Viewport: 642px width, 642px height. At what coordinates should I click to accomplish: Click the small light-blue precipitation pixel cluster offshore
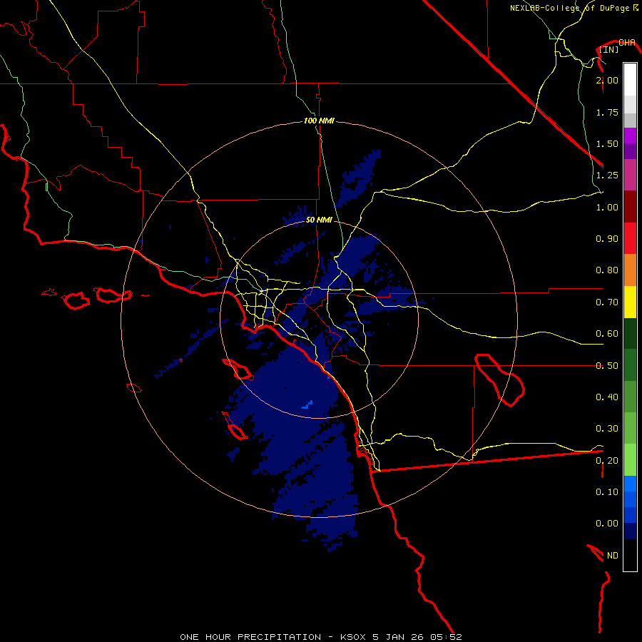pyautogui.click(x=307, y=405)
